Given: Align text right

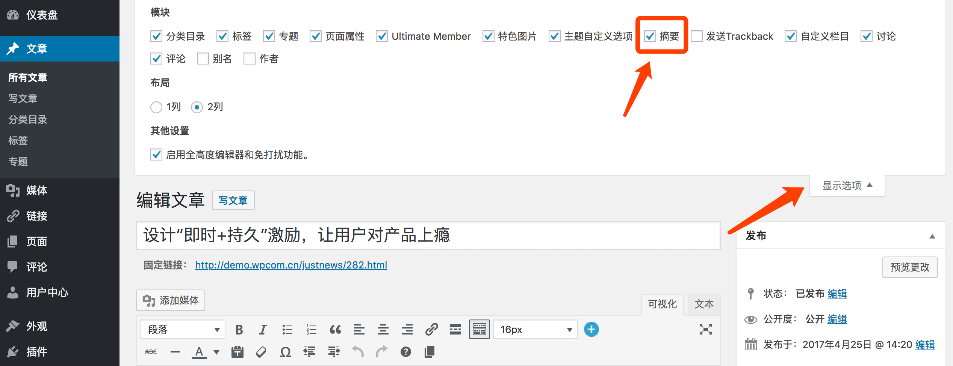Looking at the screenshot, I should click(407, 330).
